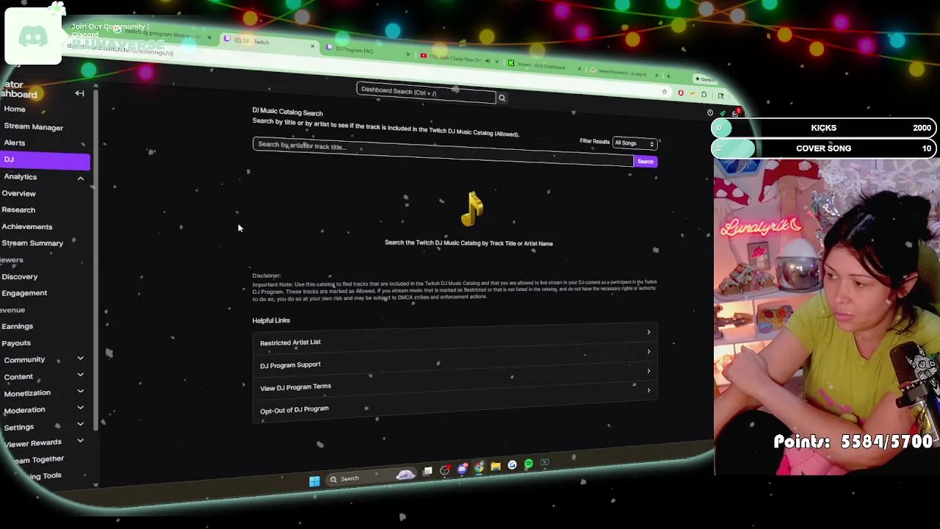
Task: Open the View DJ Program Terms link
Action: click(295, 386)
